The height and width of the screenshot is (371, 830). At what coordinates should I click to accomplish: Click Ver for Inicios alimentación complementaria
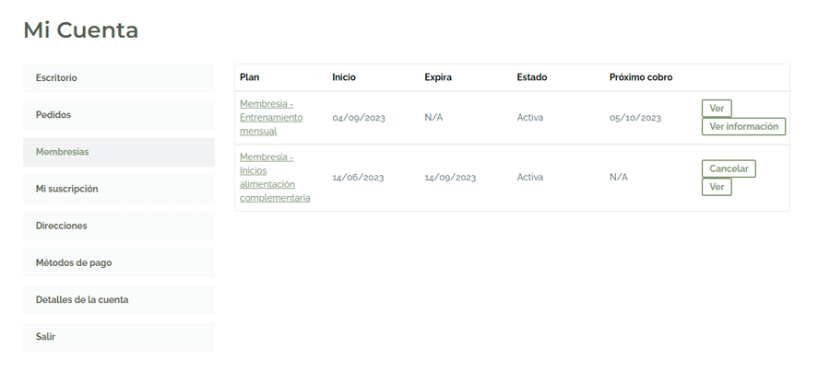(x=717, y=187)
